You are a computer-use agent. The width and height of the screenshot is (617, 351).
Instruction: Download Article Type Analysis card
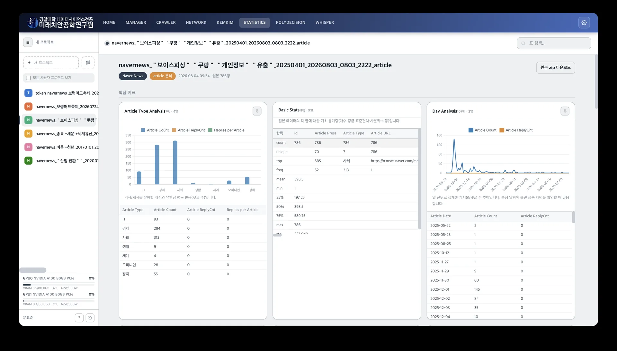coord(257,111)
